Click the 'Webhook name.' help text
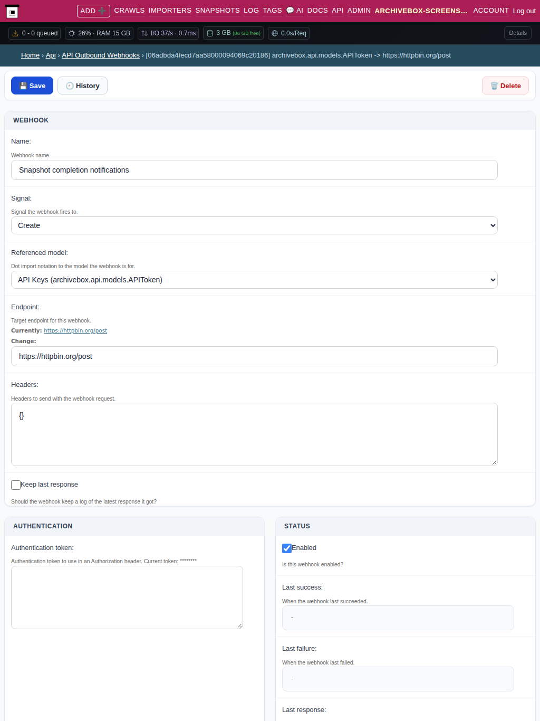The height and width of the screenshot is (721, 540). click(31, 155)
